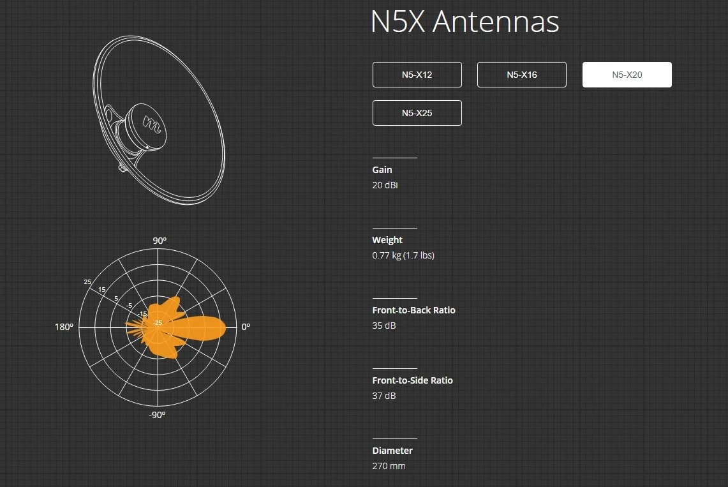Click the "0º" label on polar chart
The width and height of the screenshot is (728, 487).
246,327
